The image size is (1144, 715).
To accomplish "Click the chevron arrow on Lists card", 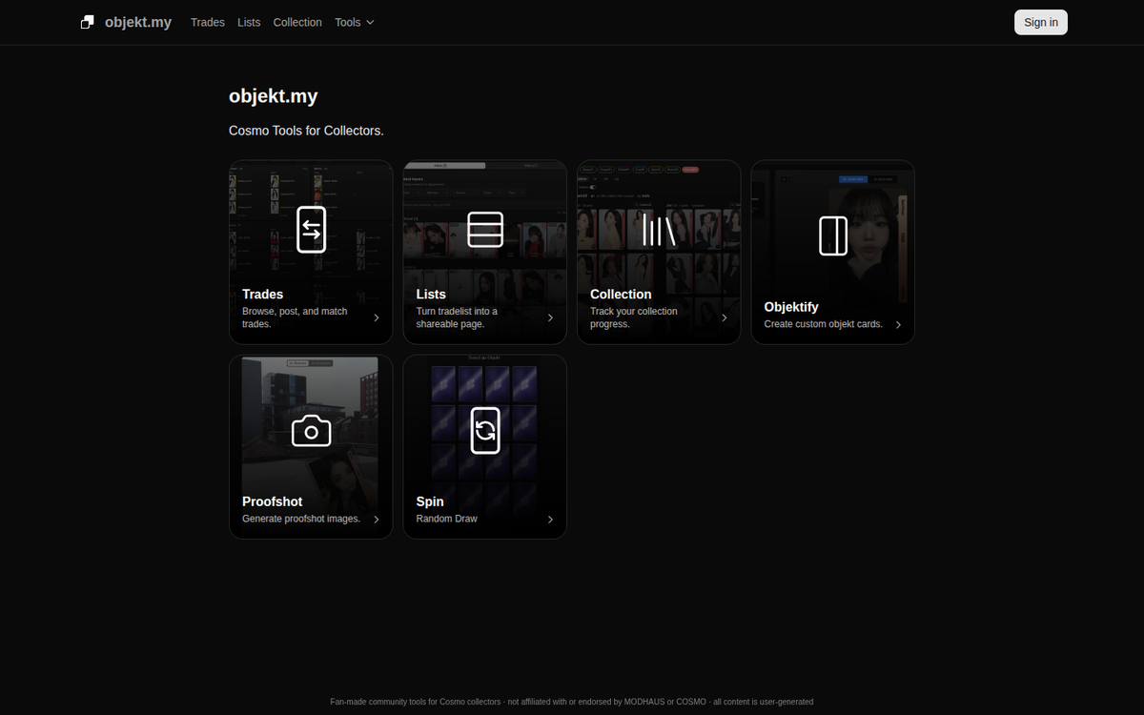I will (550, 317).
